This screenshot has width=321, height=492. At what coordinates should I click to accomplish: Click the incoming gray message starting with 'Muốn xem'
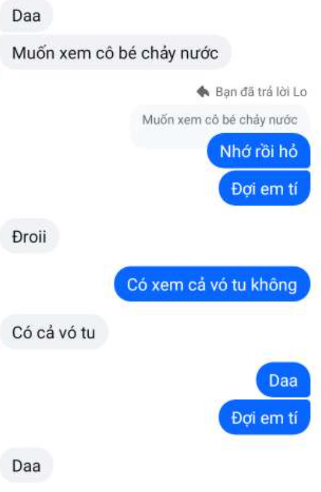(x=115, y=53)
